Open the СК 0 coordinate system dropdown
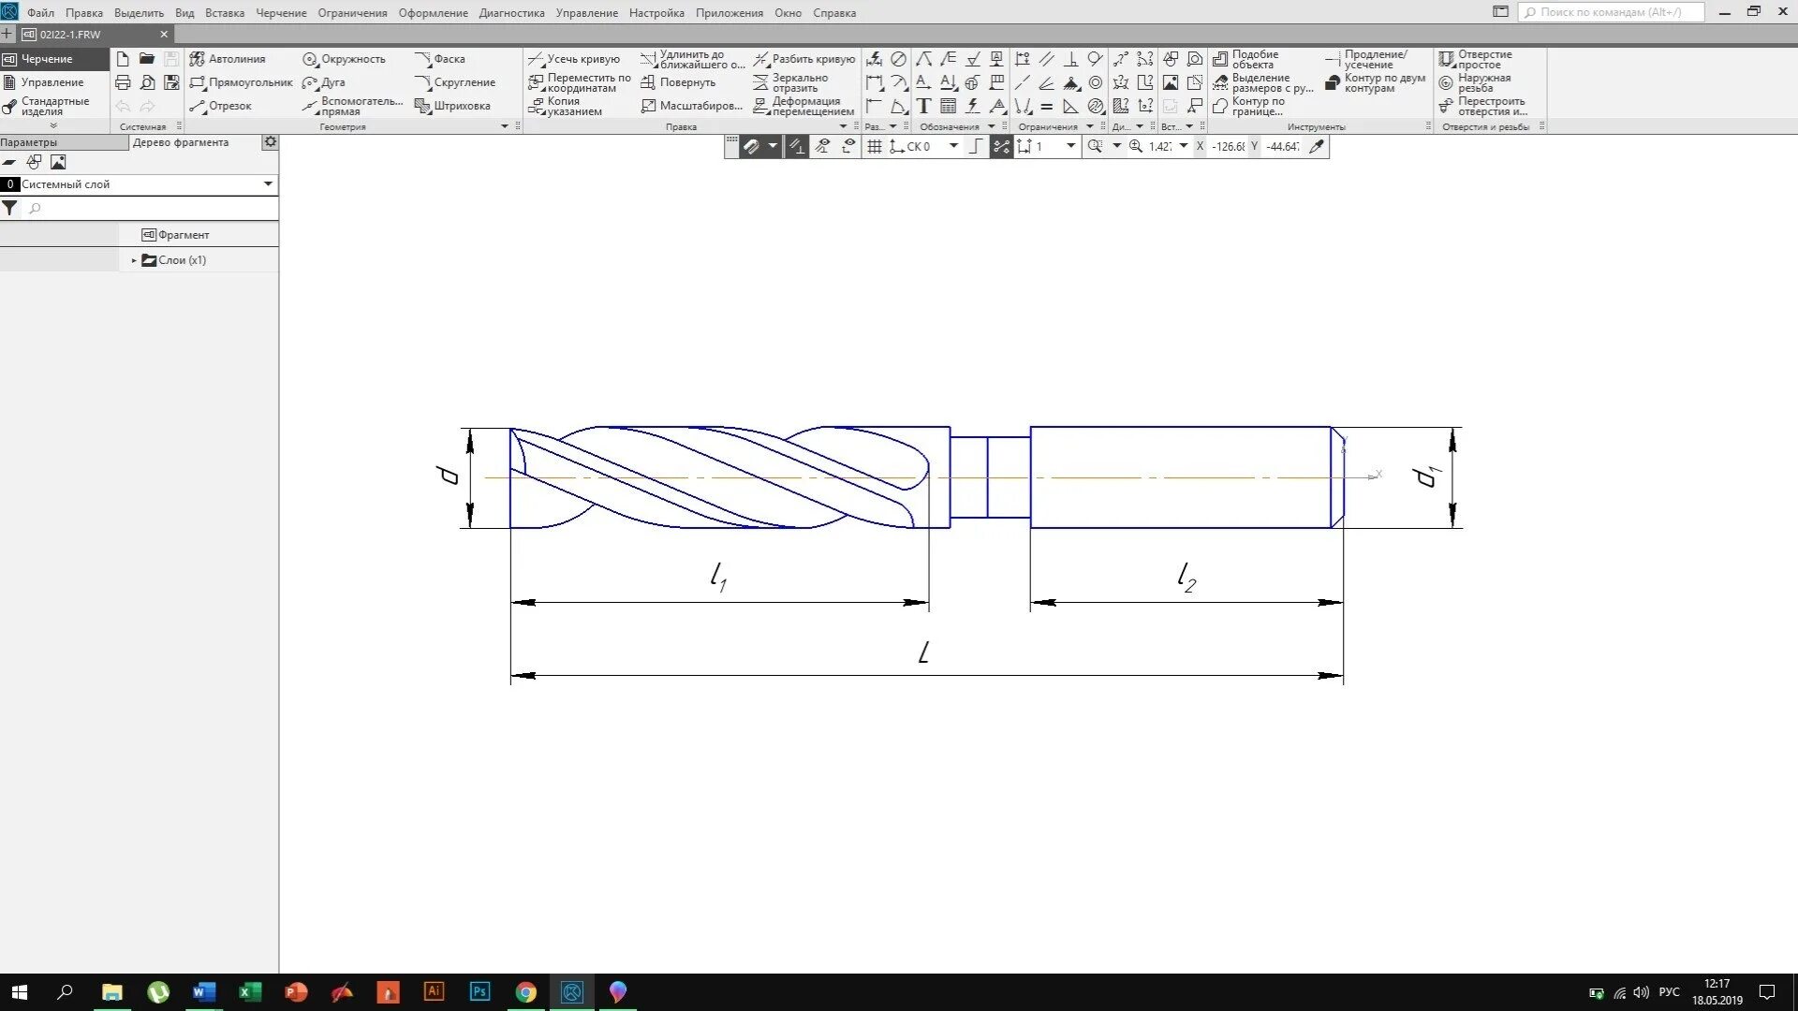The width and height of the screenshot is (1798, 1011). click(x=953, y=146)
